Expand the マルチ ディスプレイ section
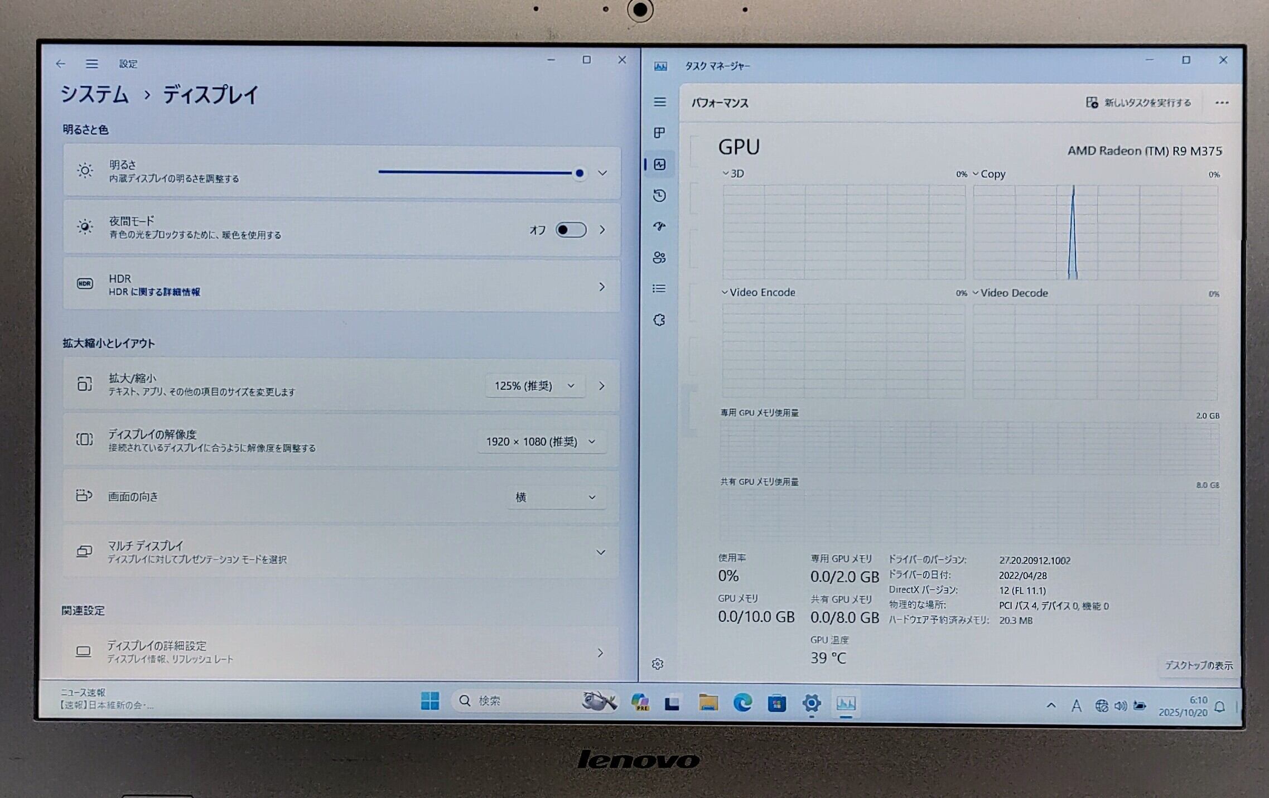The image size is (1269, 798). [x=601, y=552]
